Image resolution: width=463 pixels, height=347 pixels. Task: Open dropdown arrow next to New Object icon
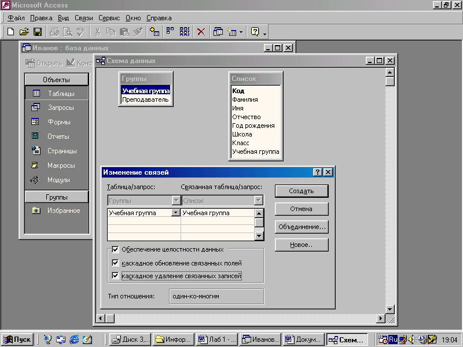[x=241, y=32]
